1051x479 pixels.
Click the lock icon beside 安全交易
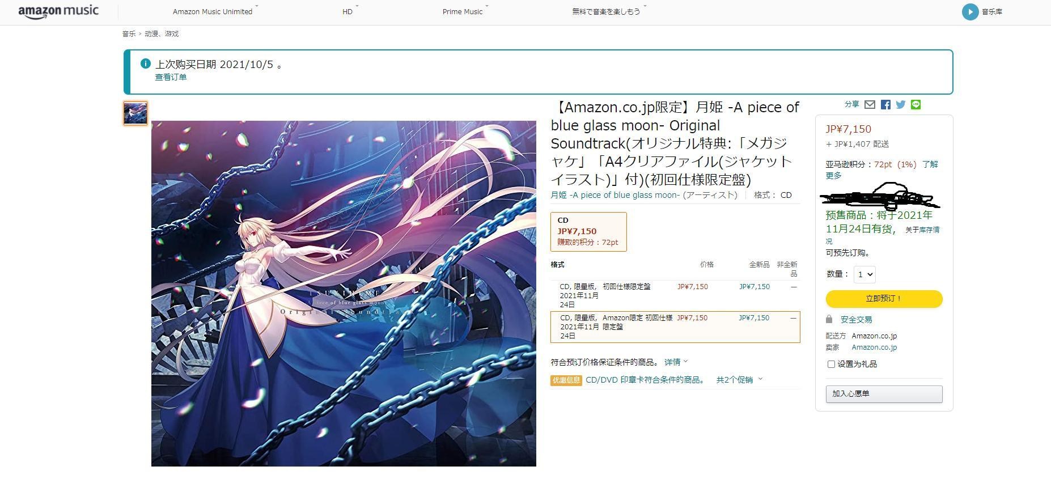(x=829, y=319)
